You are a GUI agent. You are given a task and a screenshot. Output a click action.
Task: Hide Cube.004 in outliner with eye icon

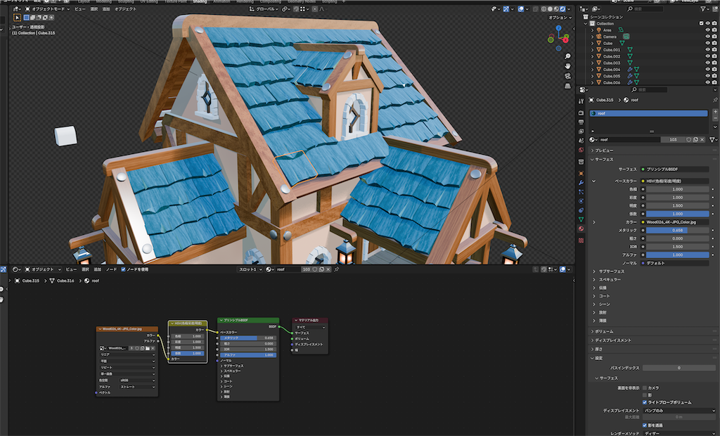point(707,70)
